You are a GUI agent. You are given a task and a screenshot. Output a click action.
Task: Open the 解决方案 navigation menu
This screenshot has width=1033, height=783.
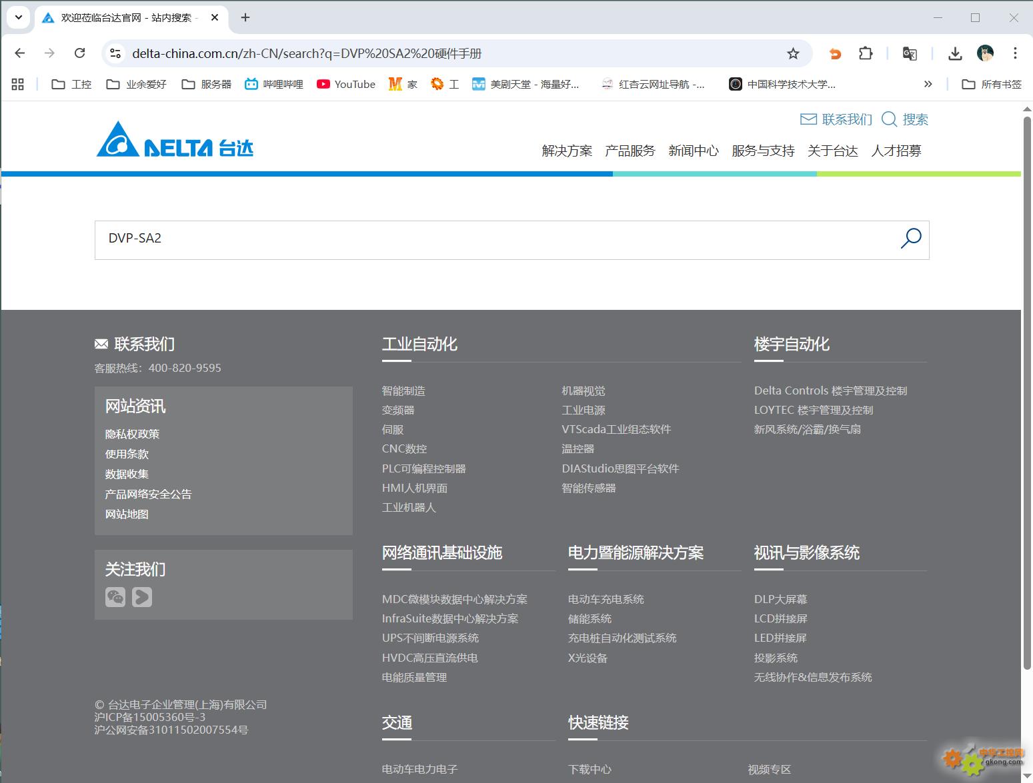pos(567,151)
